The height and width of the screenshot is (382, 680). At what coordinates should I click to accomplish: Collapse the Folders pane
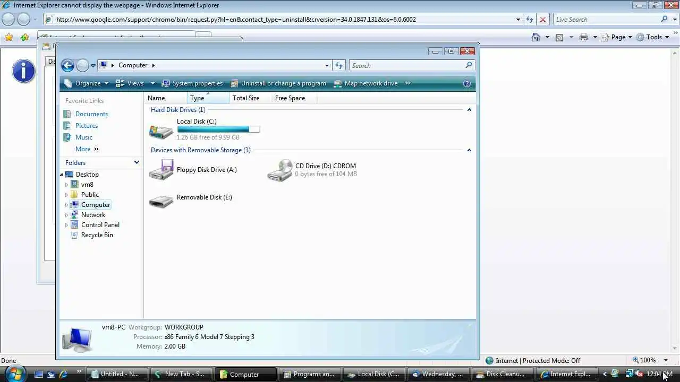pos(137,163)
